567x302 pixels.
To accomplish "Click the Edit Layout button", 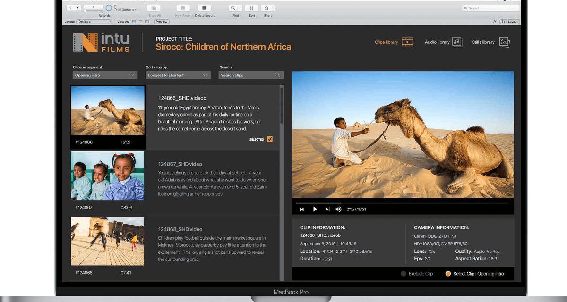I will click(510, 22).
